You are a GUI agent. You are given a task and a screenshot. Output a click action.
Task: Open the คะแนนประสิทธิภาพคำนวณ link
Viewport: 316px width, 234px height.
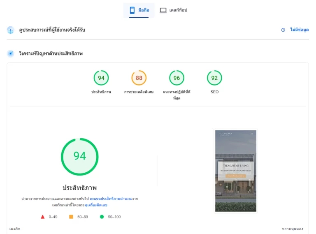point(111,199)
